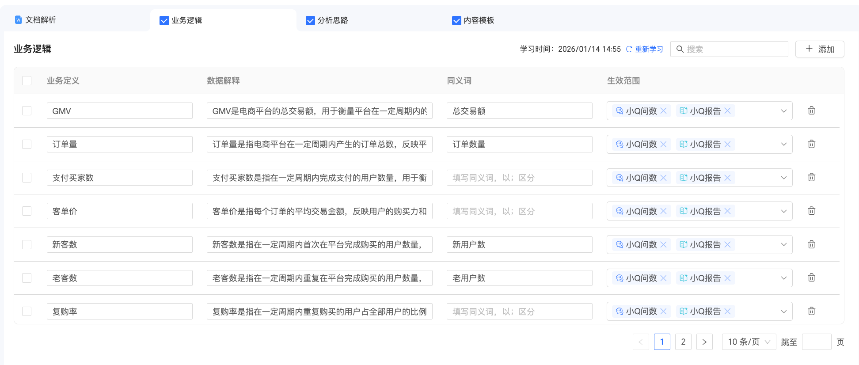Click the magnifier icon in search box
Image resolution: width=859 pixels, height=365 pixels.
pyautogui.click(x=680, y=49)
